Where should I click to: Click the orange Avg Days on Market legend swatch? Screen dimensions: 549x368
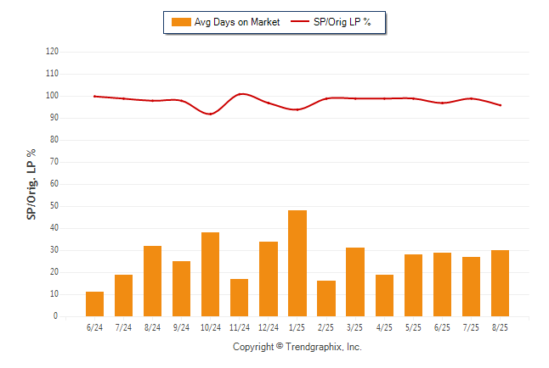(x=181, y=22)
